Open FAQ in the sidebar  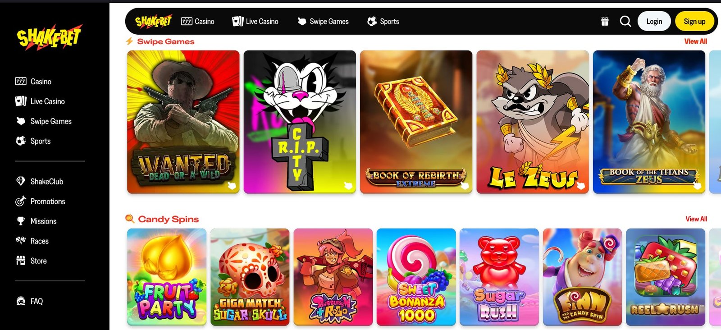(x=29, y=301)
